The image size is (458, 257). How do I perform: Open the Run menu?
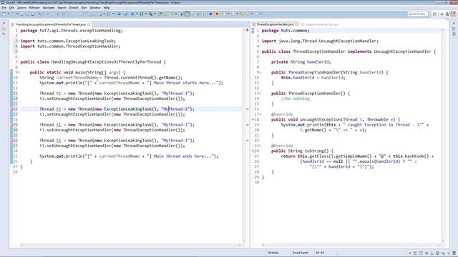pyautogui.click(x=84, y=8)
